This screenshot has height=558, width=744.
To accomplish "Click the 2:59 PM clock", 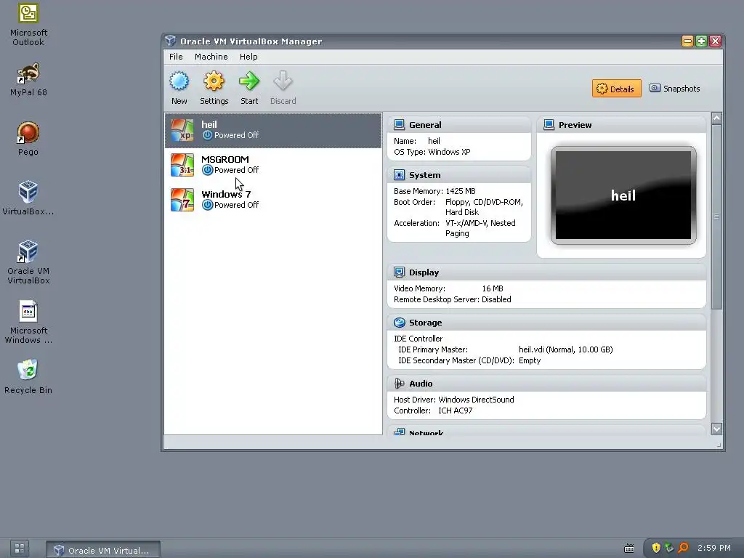I will (713, 548).
